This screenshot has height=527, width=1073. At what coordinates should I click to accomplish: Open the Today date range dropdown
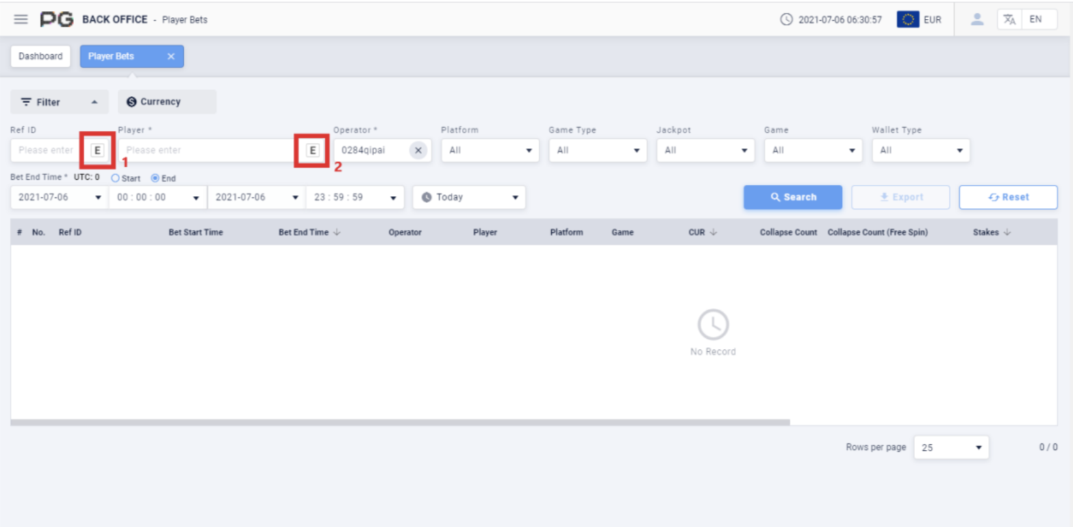point(469,197)
